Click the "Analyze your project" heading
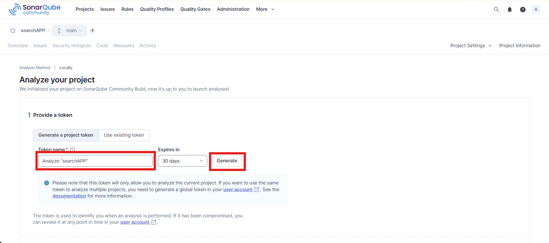The image size is (549, 243). 57,80
